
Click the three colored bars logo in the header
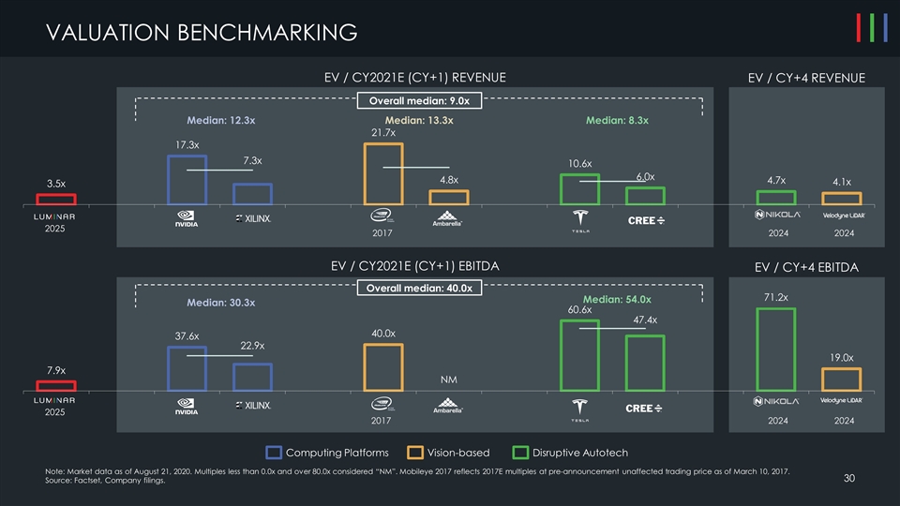pyautogui.click(x=872, y=29)
